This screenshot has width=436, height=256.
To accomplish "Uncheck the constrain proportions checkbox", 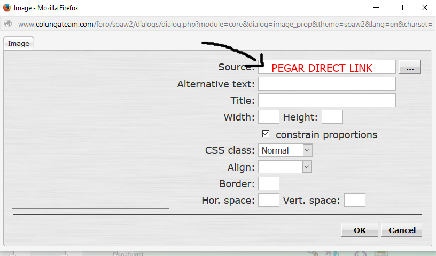I will (x=266, y=134).
